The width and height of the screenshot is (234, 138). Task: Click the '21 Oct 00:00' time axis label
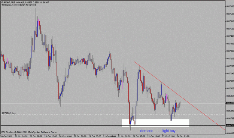coord(95,136)
